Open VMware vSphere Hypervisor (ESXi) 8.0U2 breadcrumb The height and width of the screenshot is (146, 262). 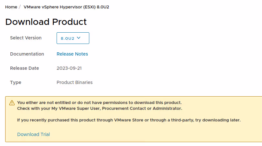pyautogui.click(x=66, y=7)
